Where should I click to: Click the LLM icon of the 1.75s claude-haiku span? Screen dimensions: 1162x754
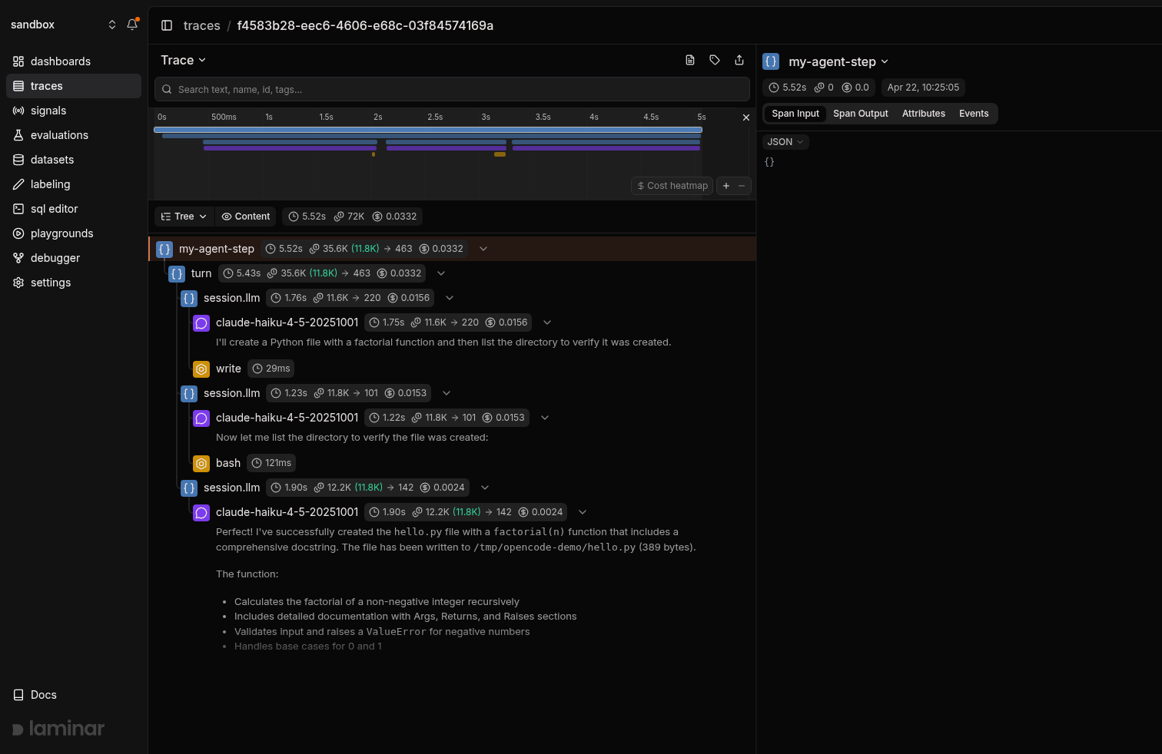pos(201,322)
